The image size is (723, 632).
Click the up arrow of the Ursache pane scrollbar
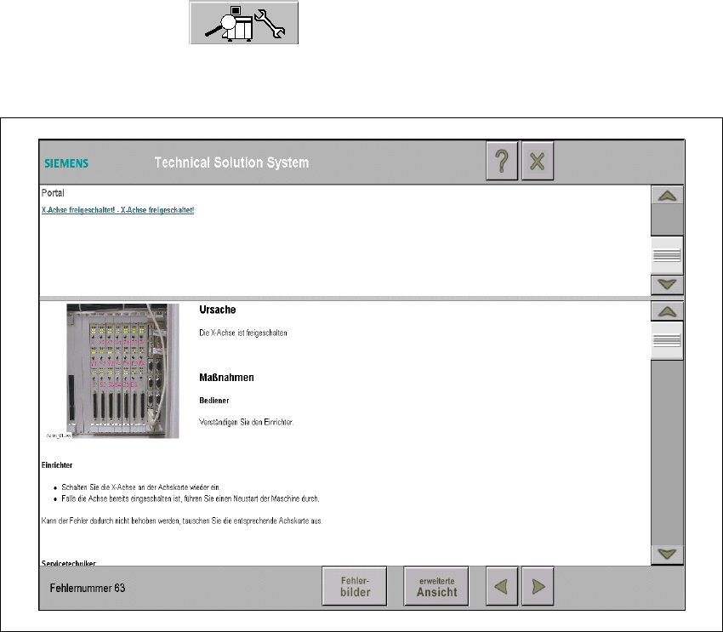[667, 311]
